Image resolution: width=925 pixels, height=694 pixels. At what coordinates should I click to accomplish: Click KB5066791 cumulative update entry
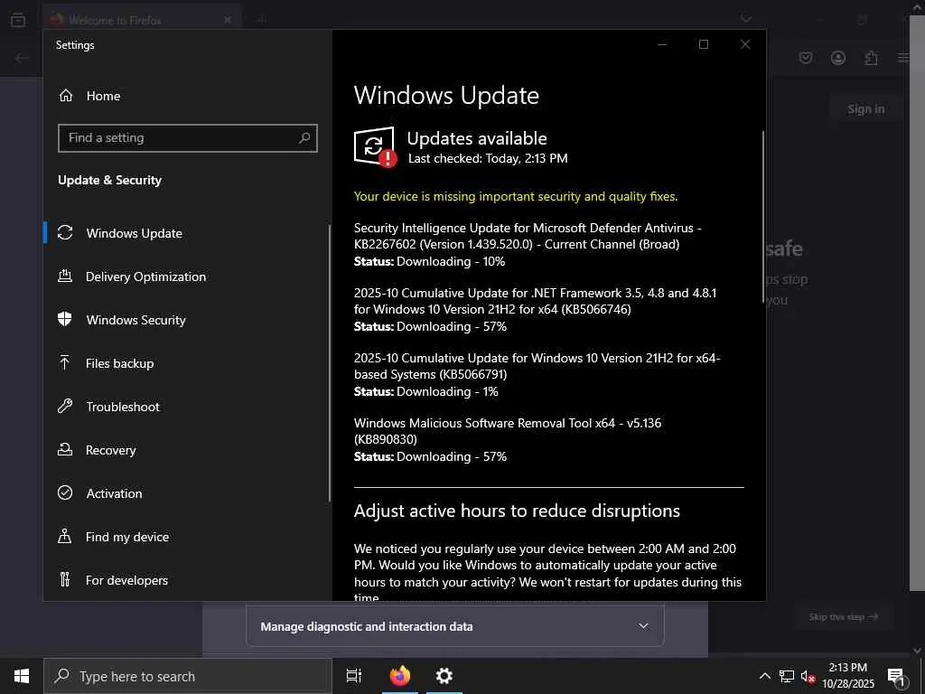pyautogui.click(x=537, y=374)
